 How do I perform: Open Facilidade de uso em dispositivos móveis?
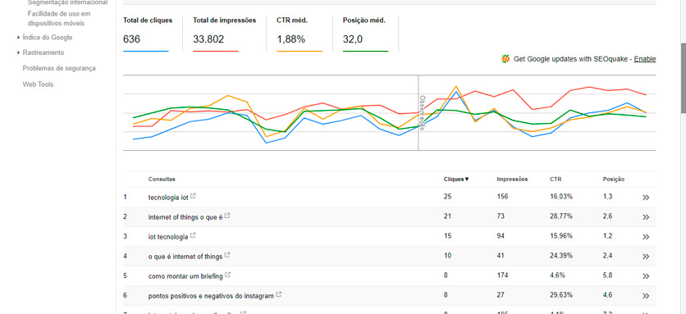[x=59, y=18]
